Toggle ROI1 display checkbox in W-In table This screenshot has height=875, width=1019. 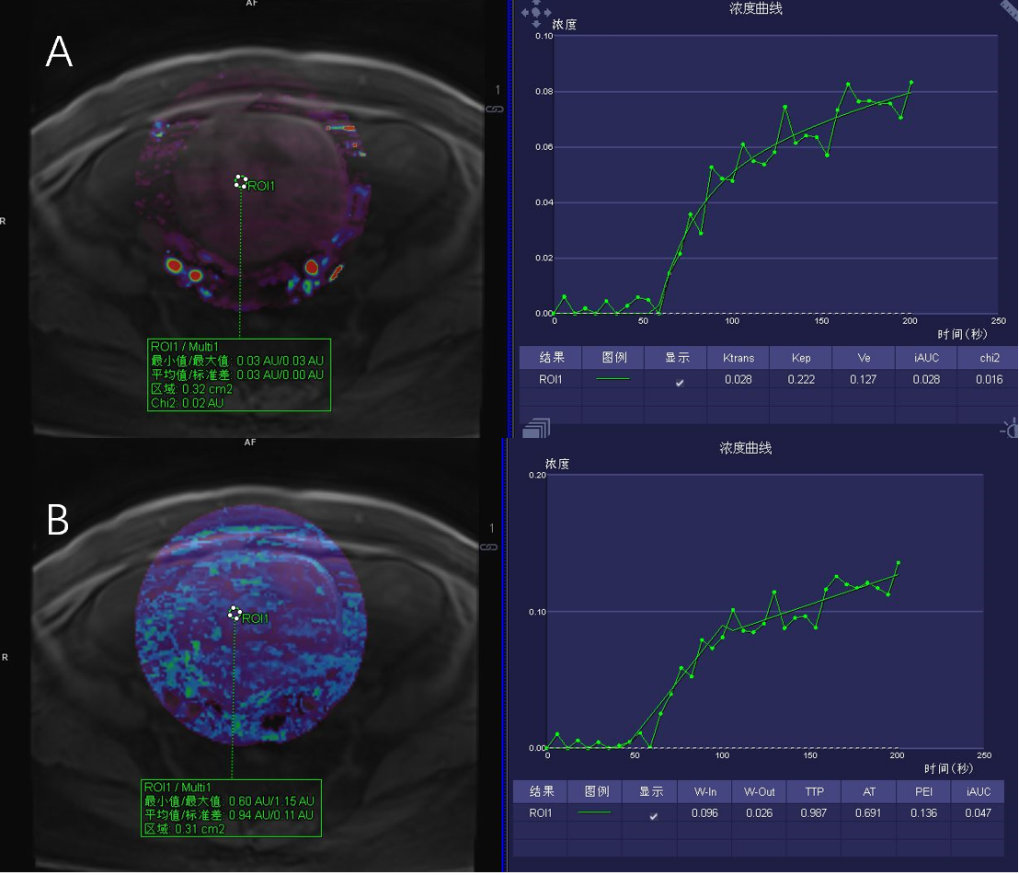tap(654, 816)
